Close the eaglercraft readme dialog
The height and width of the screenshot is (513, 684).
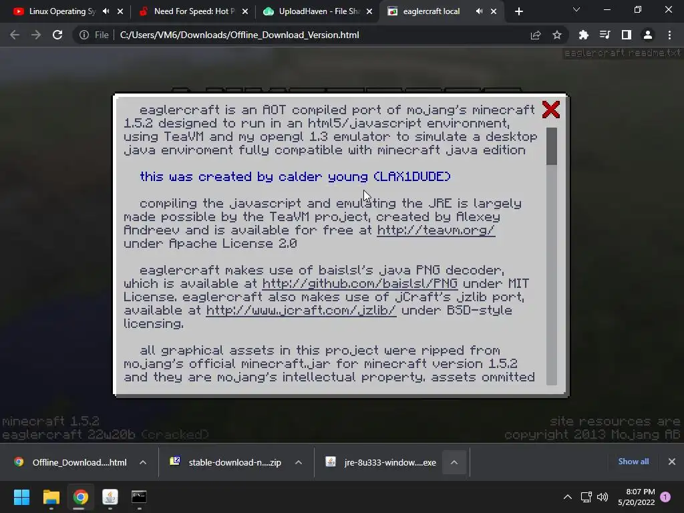(x=550, y=110)
